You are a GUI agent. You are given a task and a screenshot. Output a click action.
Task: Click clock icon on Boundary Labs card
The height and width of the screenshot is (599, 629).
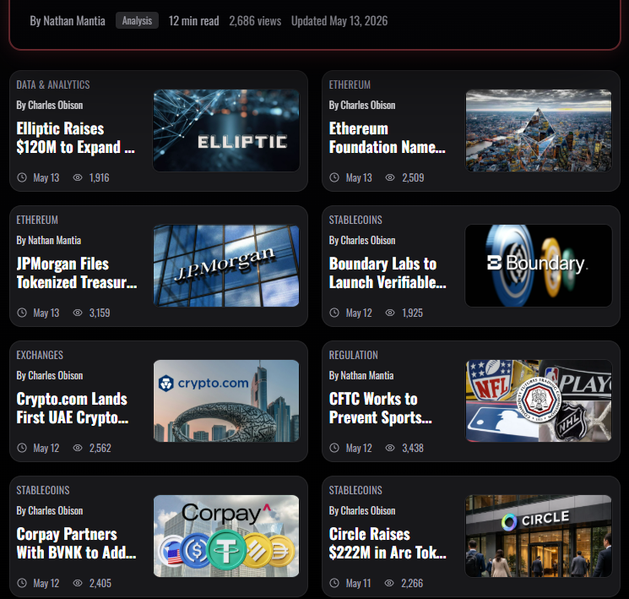tap(334, 313)
